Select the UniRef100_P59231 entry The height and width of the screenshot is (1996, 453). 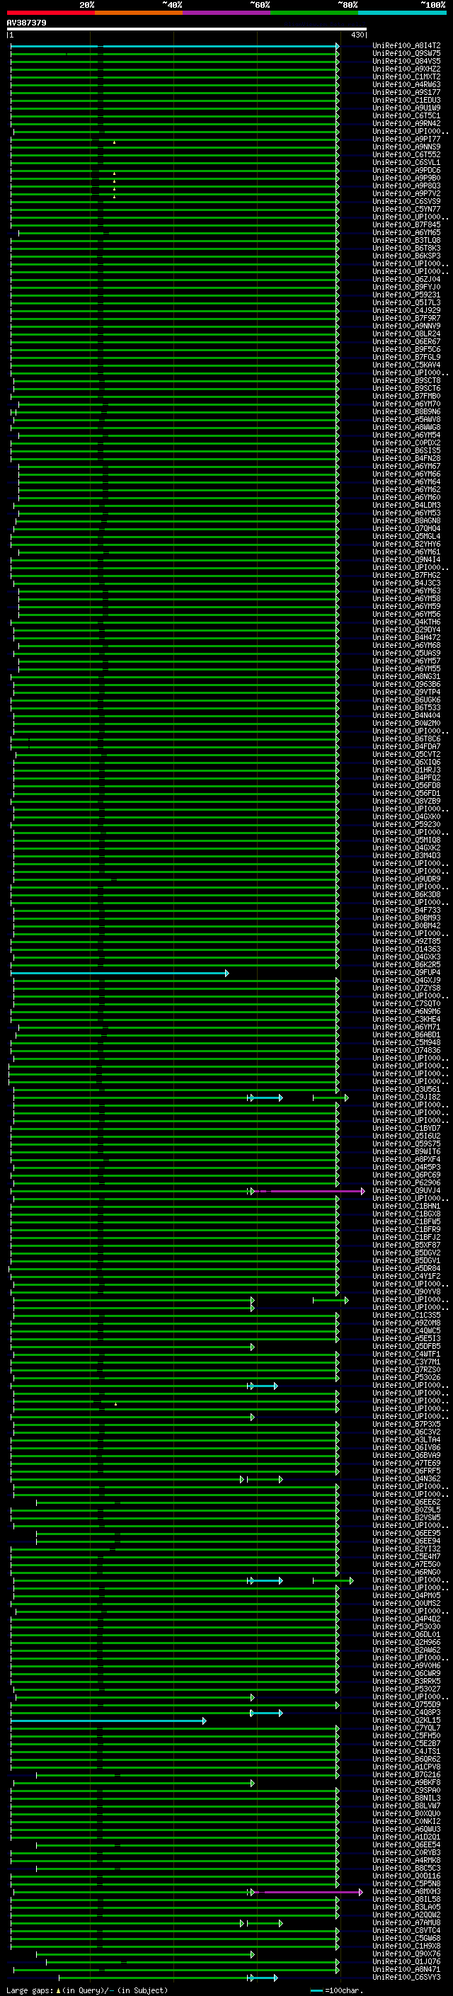point(406,295)
